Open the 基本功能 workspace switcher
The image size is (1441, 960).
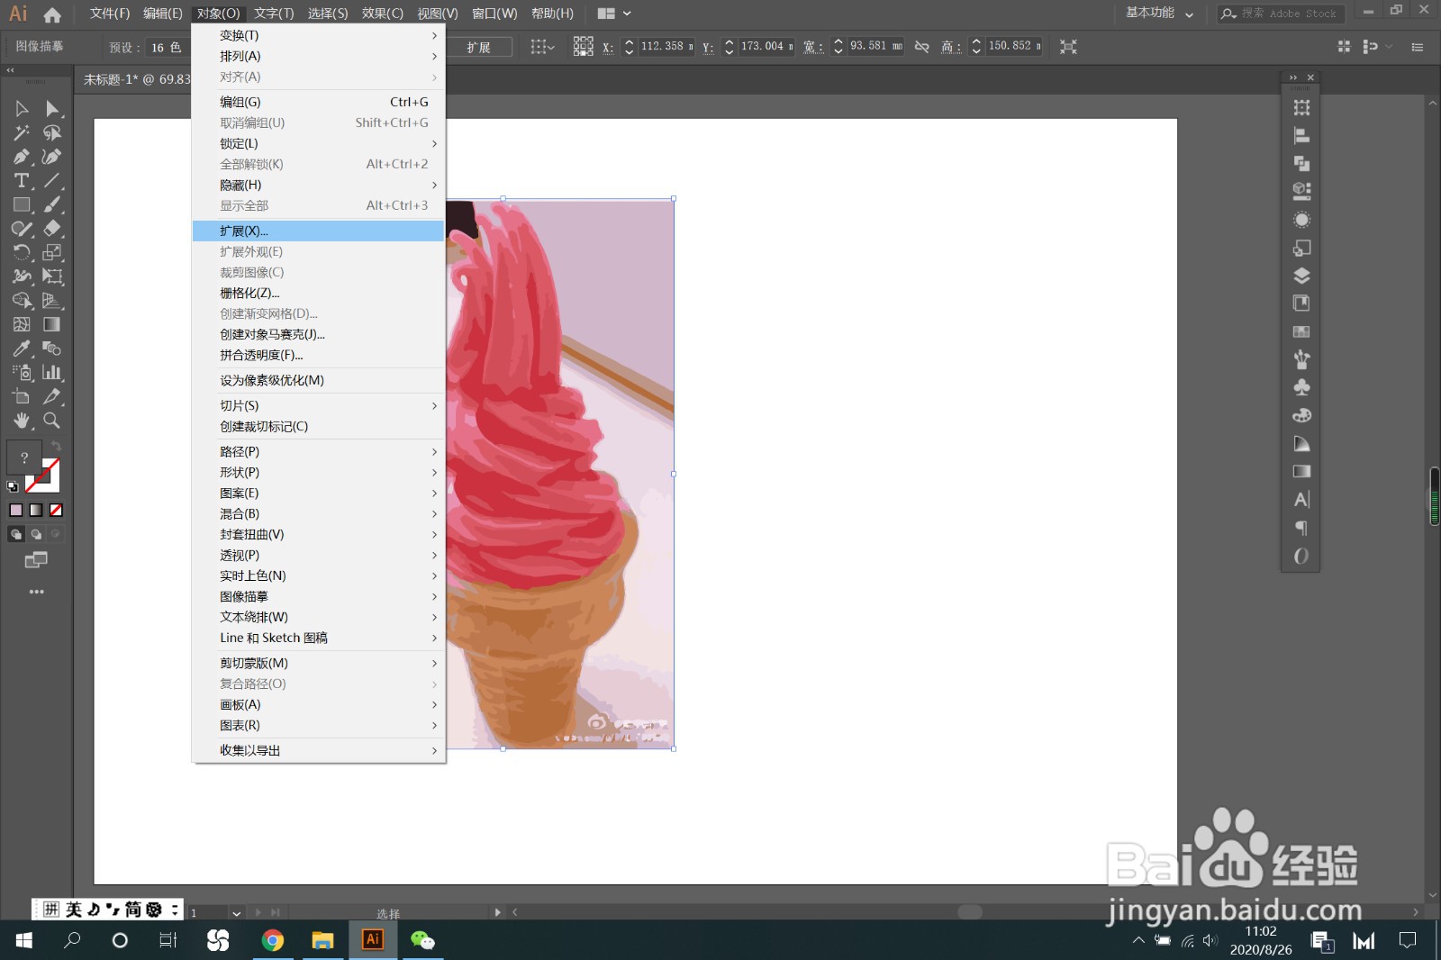point(1159,14)
